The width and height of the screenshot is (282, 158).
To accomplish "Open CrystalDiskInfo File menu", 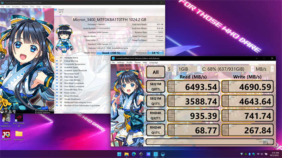I will coord(2,7).
